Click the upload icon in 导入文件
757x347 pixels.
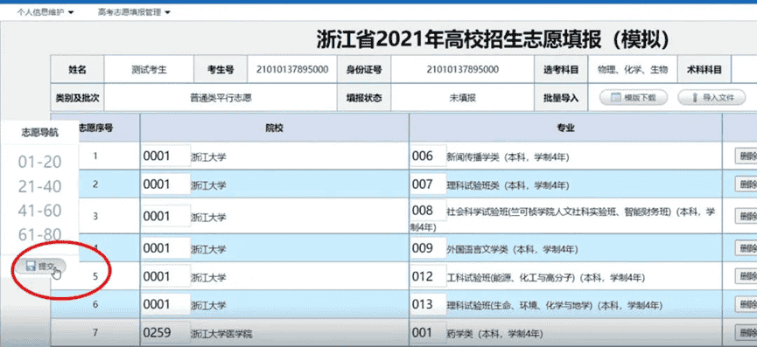point(696,97)
